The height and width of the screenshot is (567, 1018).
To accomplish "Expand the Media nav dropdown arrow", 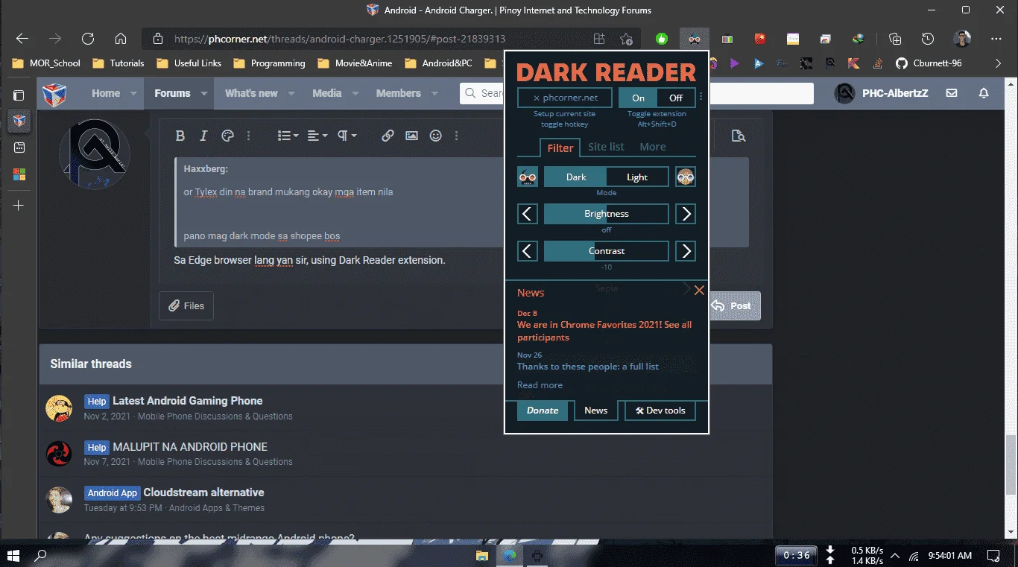I will [x=355, y=94].
